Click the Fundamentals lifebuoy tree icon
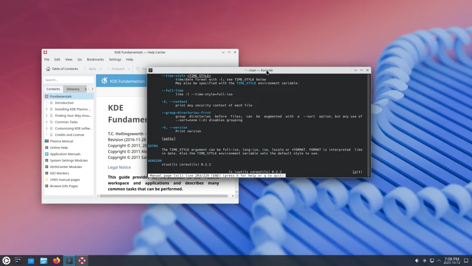 click(x=47, y=96)
